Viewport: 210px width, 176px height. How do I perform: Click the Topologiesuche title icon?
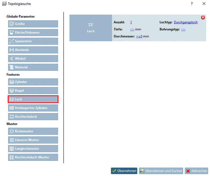point(4,4)
